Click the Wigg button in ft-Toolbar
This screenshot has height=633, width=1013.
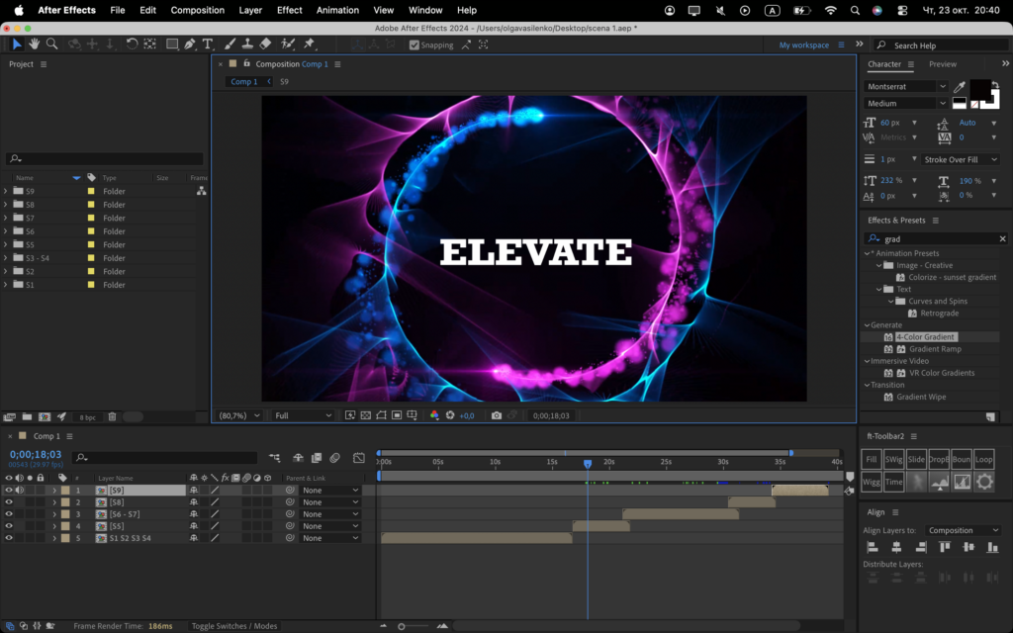click(x=872, y=482)
